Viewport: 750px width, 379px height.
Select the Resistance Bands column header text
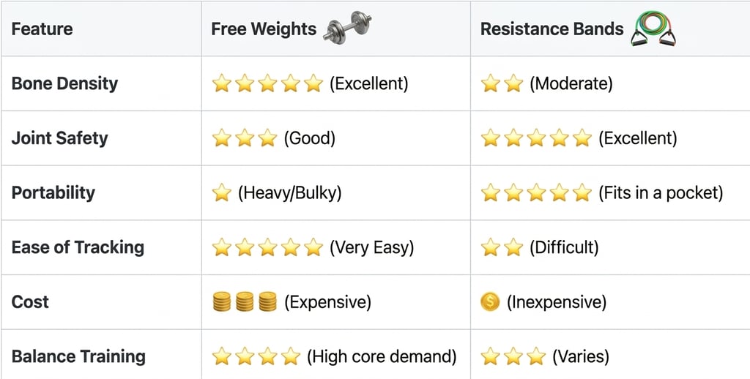(x=552, y=29)
